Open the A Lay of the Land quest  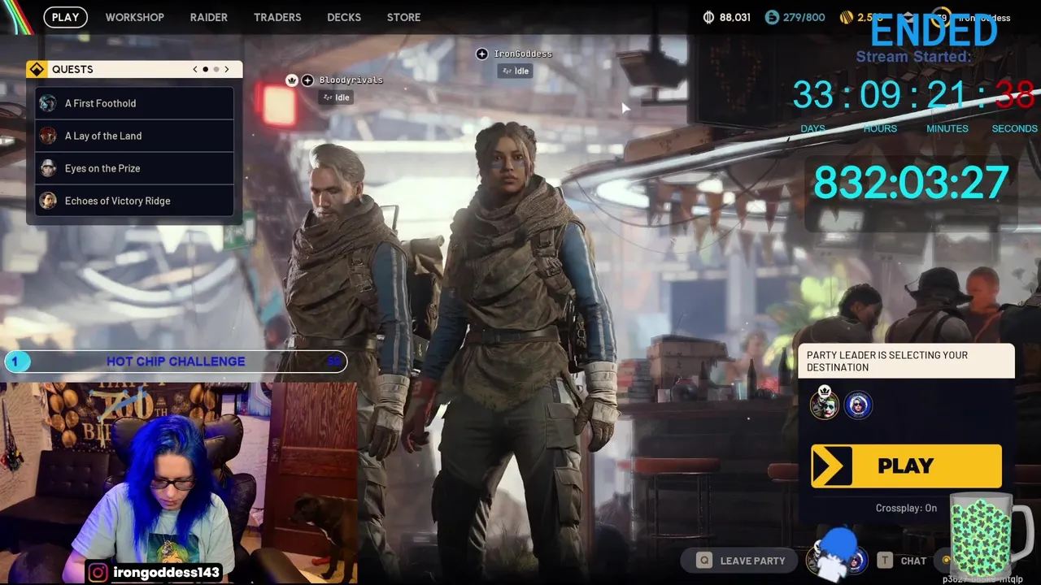point(134,136)
